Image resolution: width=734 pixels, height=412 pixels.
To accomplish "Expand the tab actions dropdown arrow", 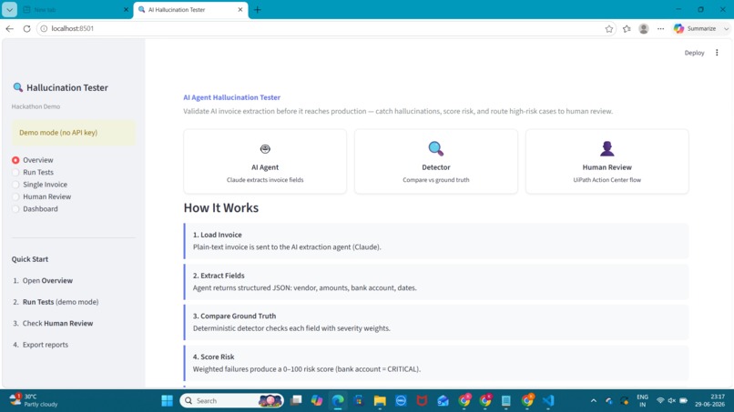I will (x=9, y=9).
